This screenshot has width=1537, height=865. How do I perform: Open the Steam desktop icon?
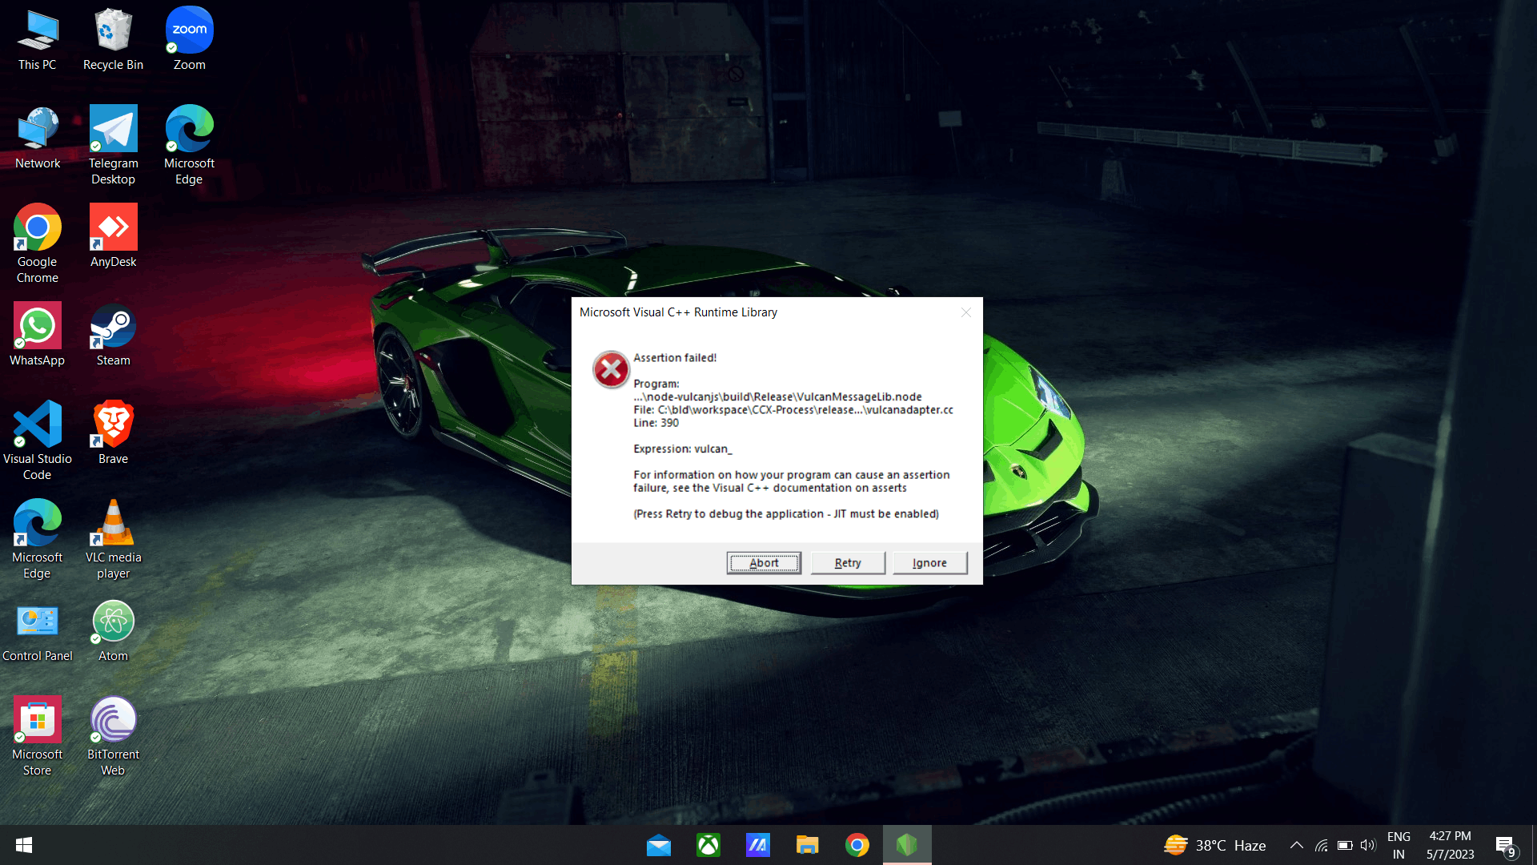click(113, 335)
